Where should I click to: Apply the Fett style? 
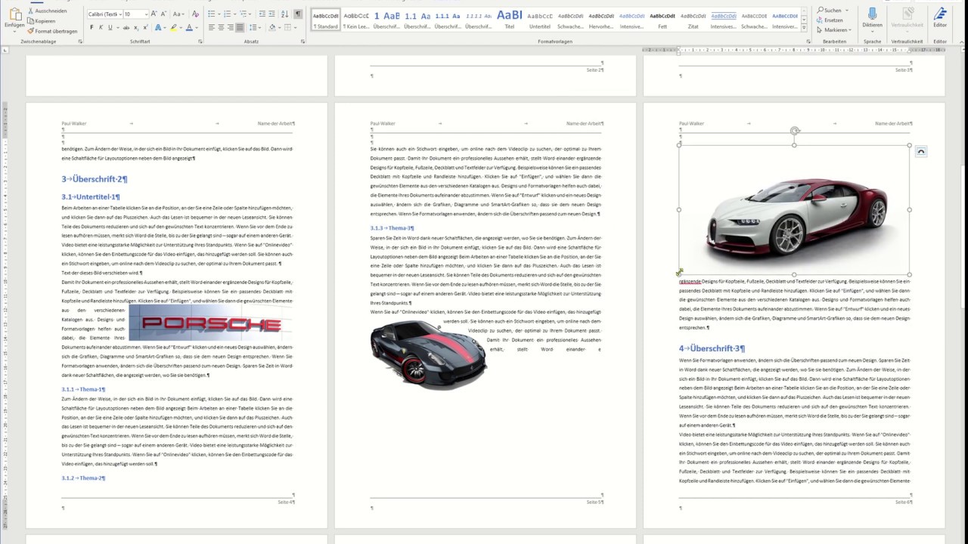click(x=662, y=19)
